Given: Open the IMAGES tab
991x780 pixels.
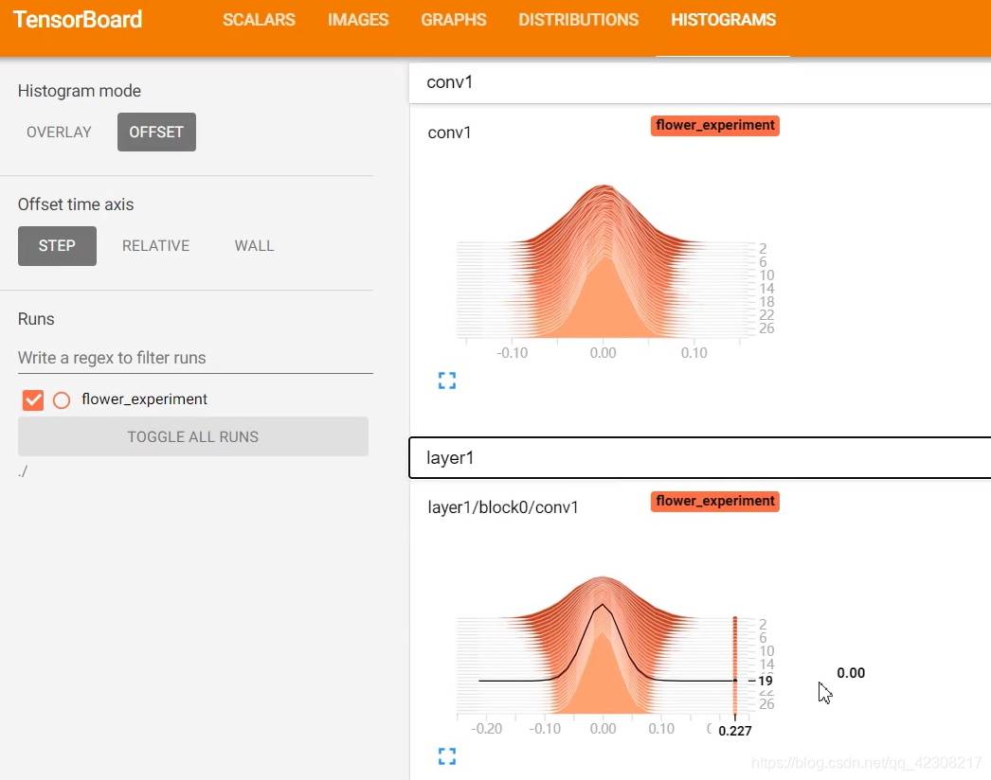Looking at the screenshot, I should click(x=358, y=20).
